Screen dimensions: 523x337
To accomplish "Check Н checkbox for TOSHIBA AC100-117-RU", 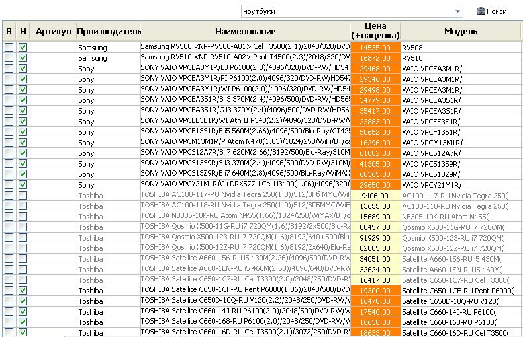I will pos(23,196).
